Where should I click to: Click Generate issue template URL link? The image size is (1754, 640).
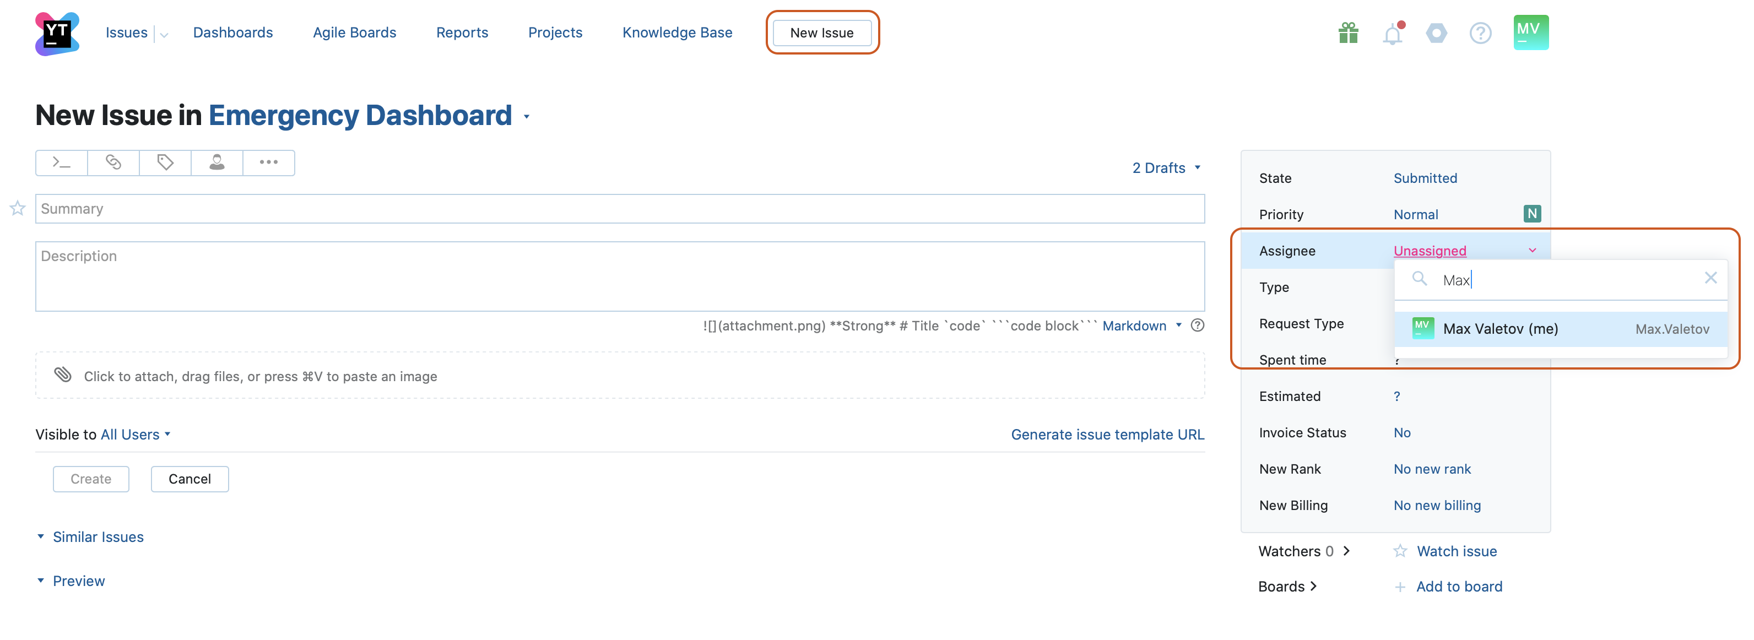point(1108,435)
